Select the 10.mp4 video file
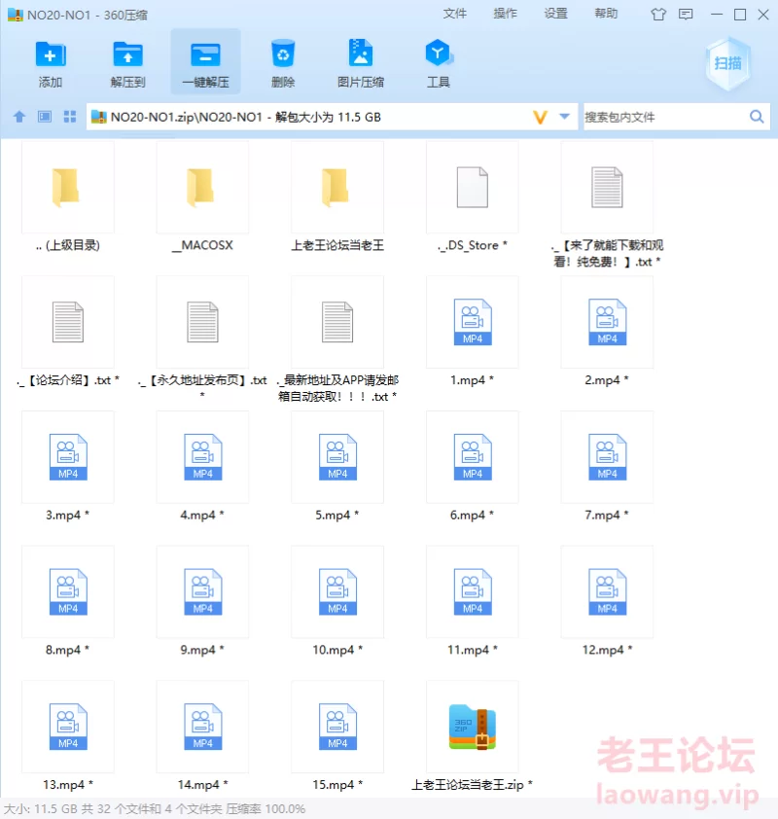778x819 pixels. [337, 602]
